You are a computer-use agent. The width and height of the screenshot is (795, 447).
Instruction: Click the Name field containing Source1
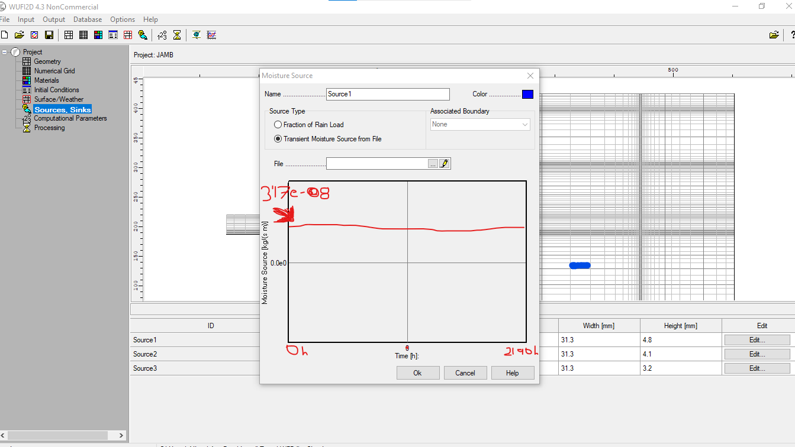pyautogui.click(x=388, y=95)
